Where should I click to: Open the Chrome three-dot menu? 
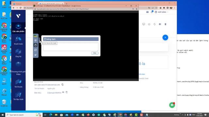(174, 8)
